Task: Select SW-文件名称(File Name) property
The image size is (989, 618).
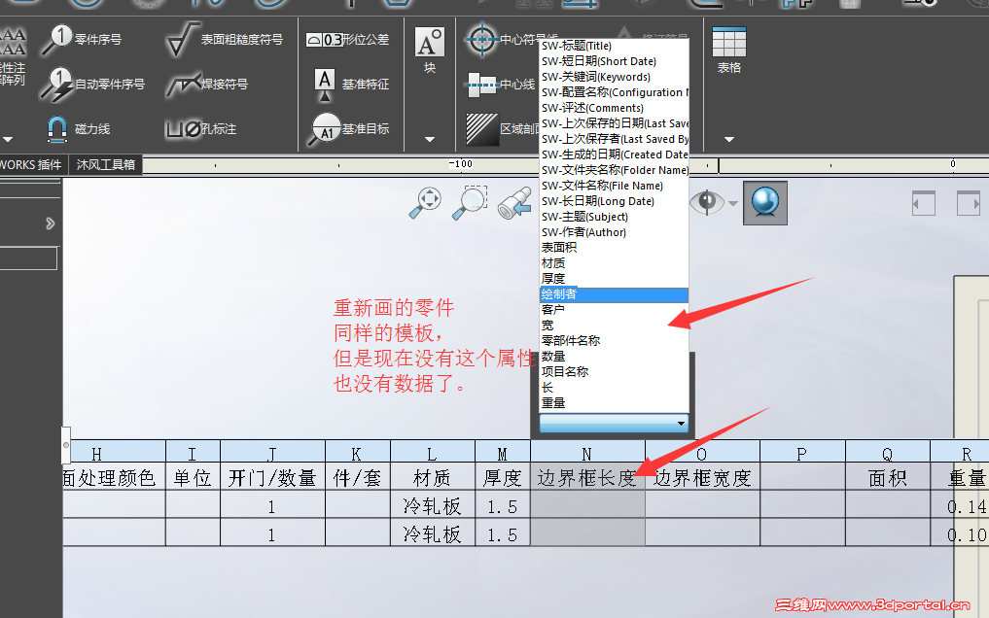Action: coord(614,186)
